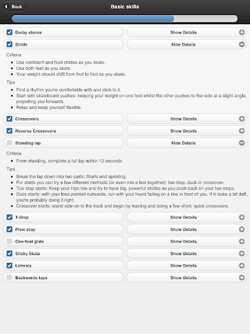
Task: Tick the One-foot glide checkbox
Action: 9,241
